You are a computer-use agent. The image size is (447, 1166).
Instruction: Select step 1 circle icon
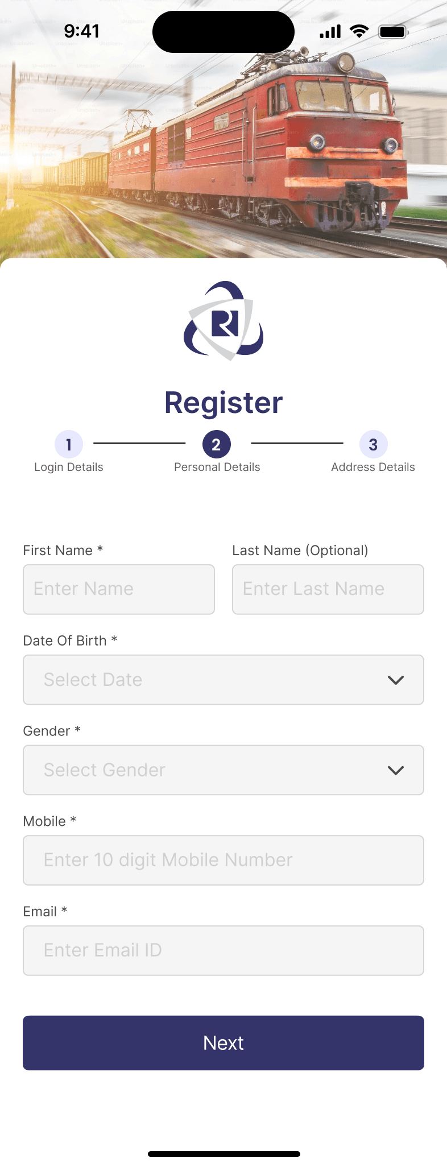[69, 444]
